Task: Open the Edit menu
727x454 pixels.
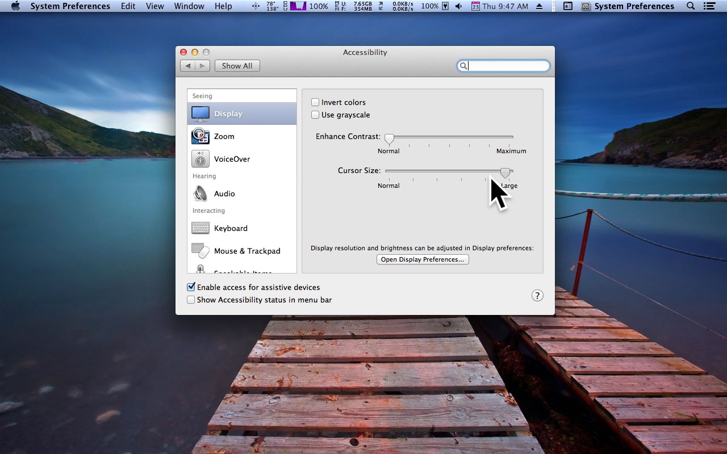Action: [128, 6]
